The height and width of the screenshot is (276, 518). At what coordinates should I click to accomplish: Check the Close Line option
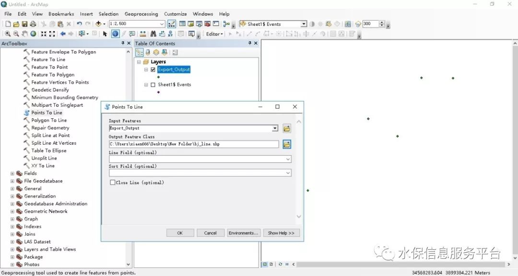[113, 182]
